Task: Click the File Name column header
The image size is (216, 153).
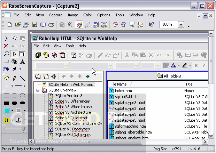Action: [145, 84]
